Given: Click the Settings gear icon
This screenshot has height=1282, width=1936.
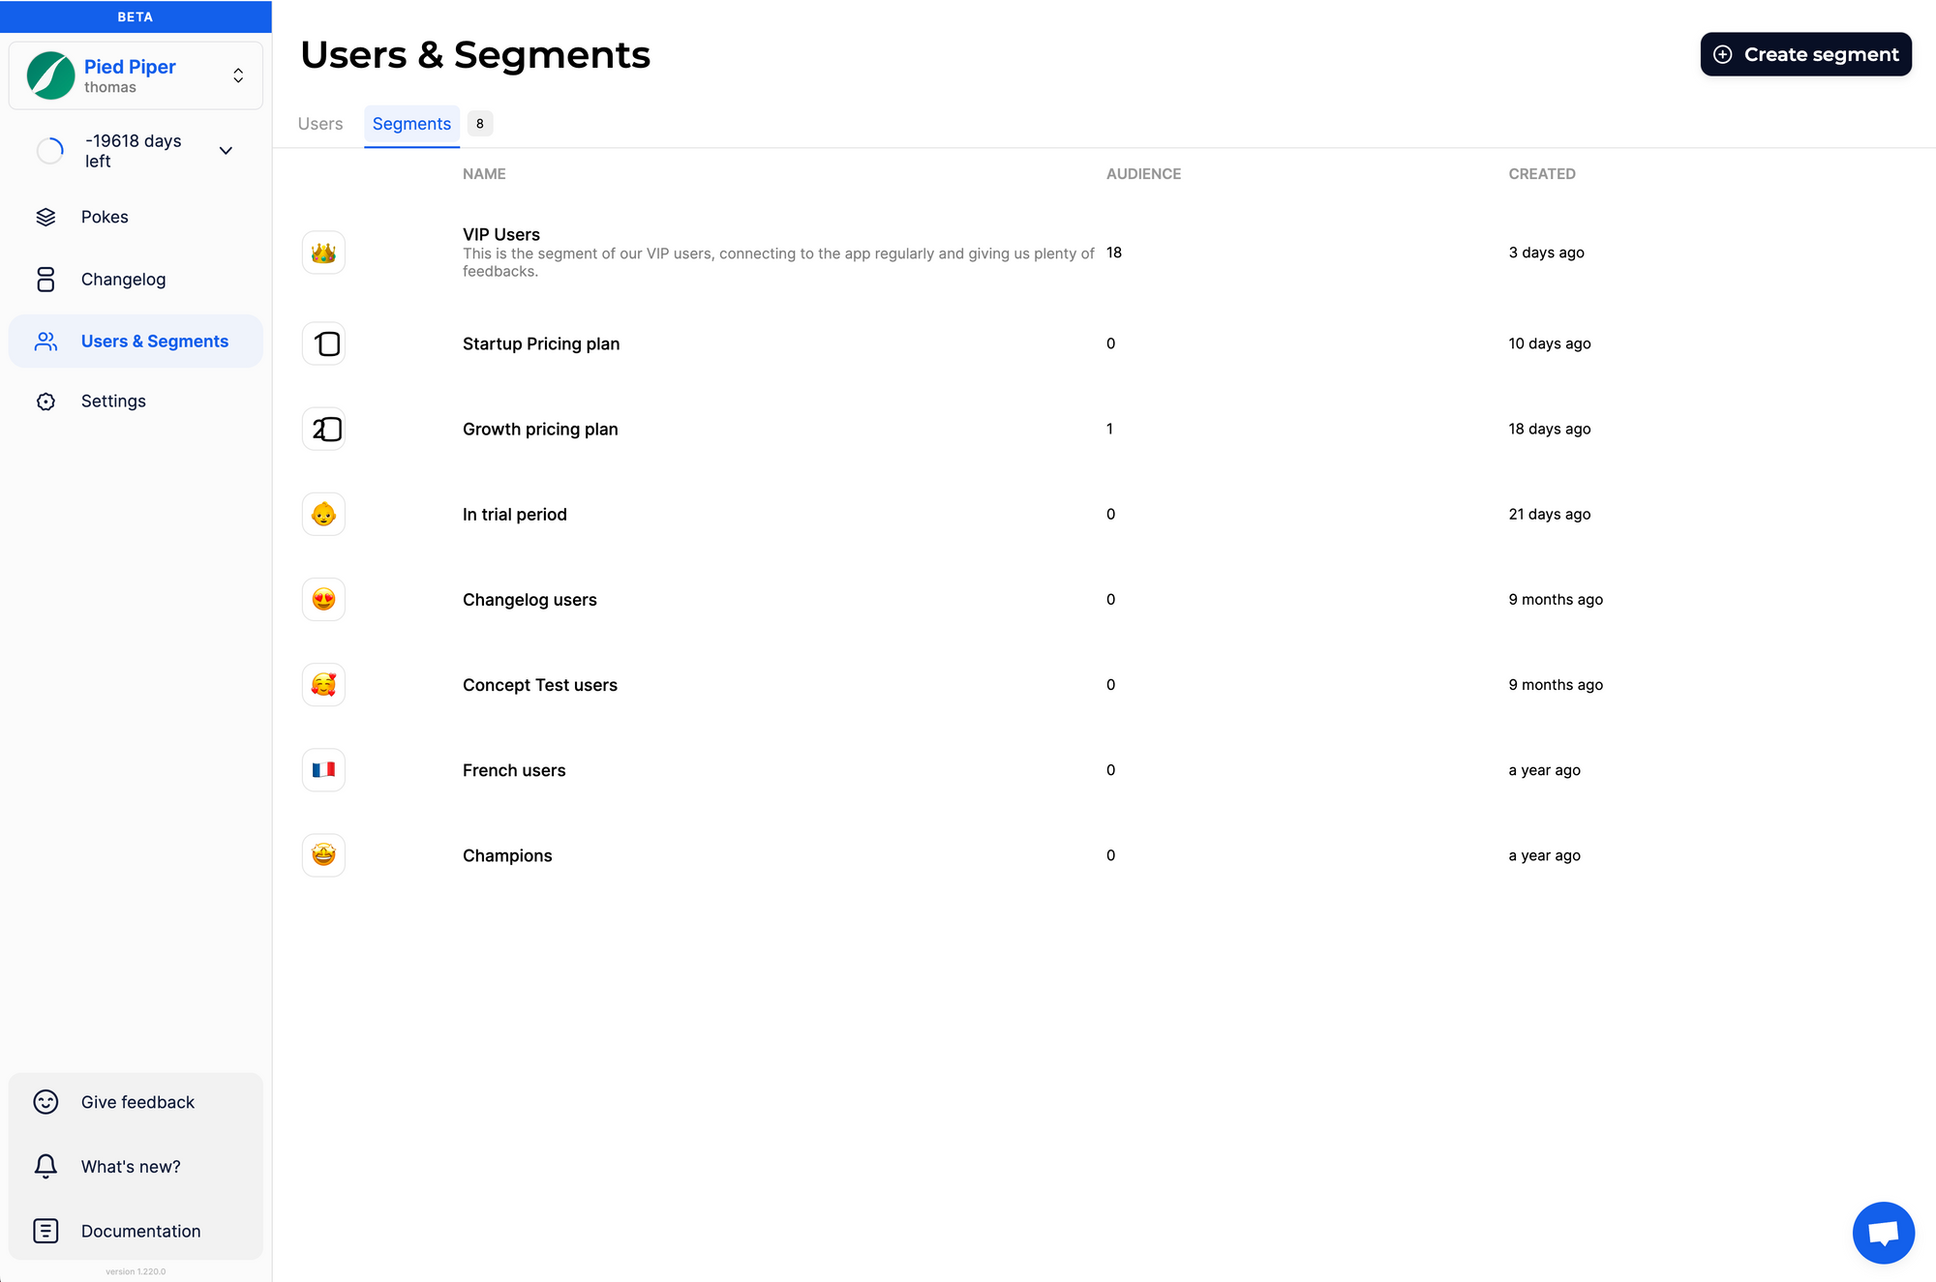Looking at the screenshot, I should pyautogui.click(x=45, y=402).
